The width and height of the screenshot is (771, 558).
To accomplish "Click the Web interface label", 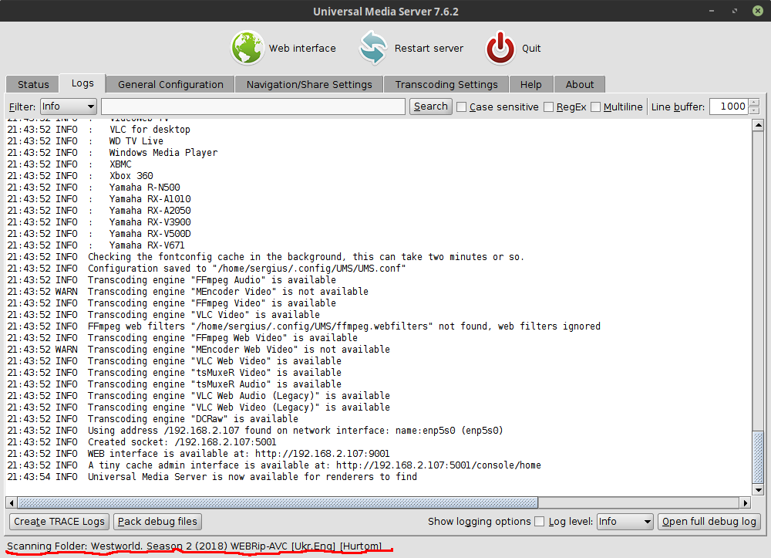I will pos(302,48).
